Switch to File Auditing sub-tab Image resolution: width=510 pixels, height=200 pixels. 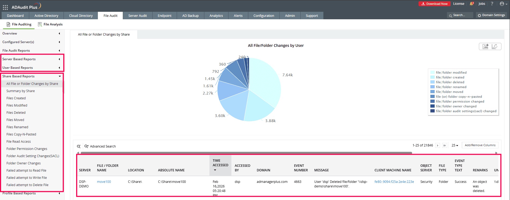coord(19,24)
